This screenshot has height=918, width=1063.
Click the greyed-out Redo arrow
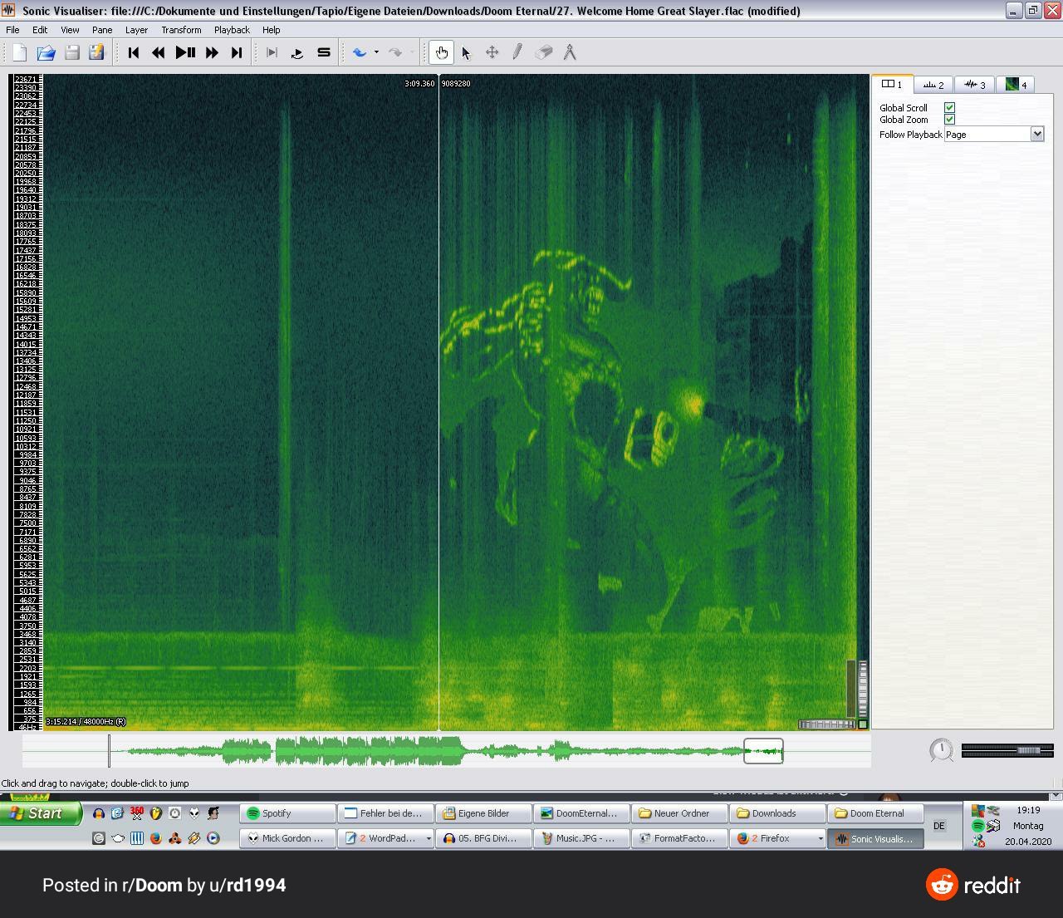(395, 52)
